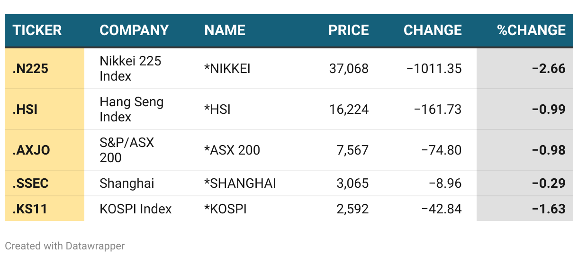
Task: Select the Hang Seng Index company cell
Action: coord(132,110)
